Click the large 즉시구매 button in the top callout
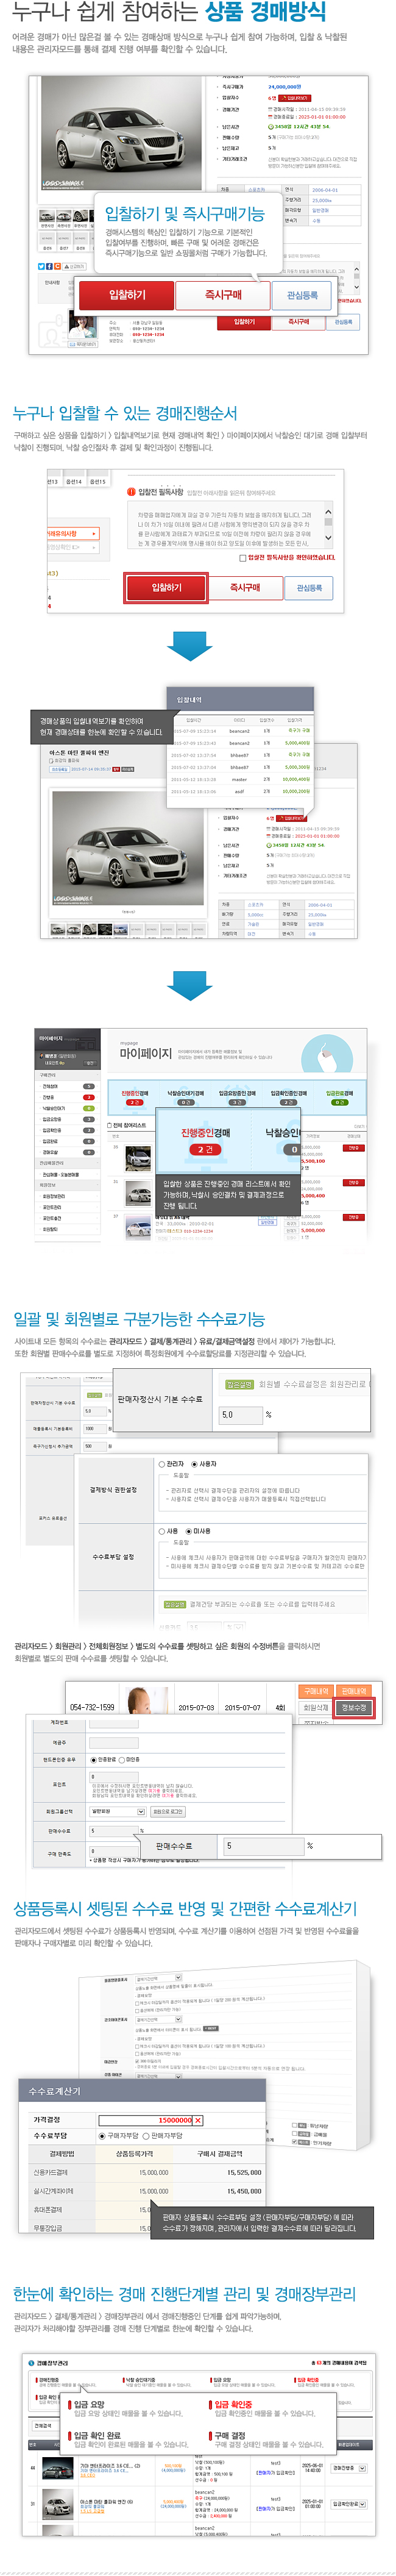 (223, 295)
